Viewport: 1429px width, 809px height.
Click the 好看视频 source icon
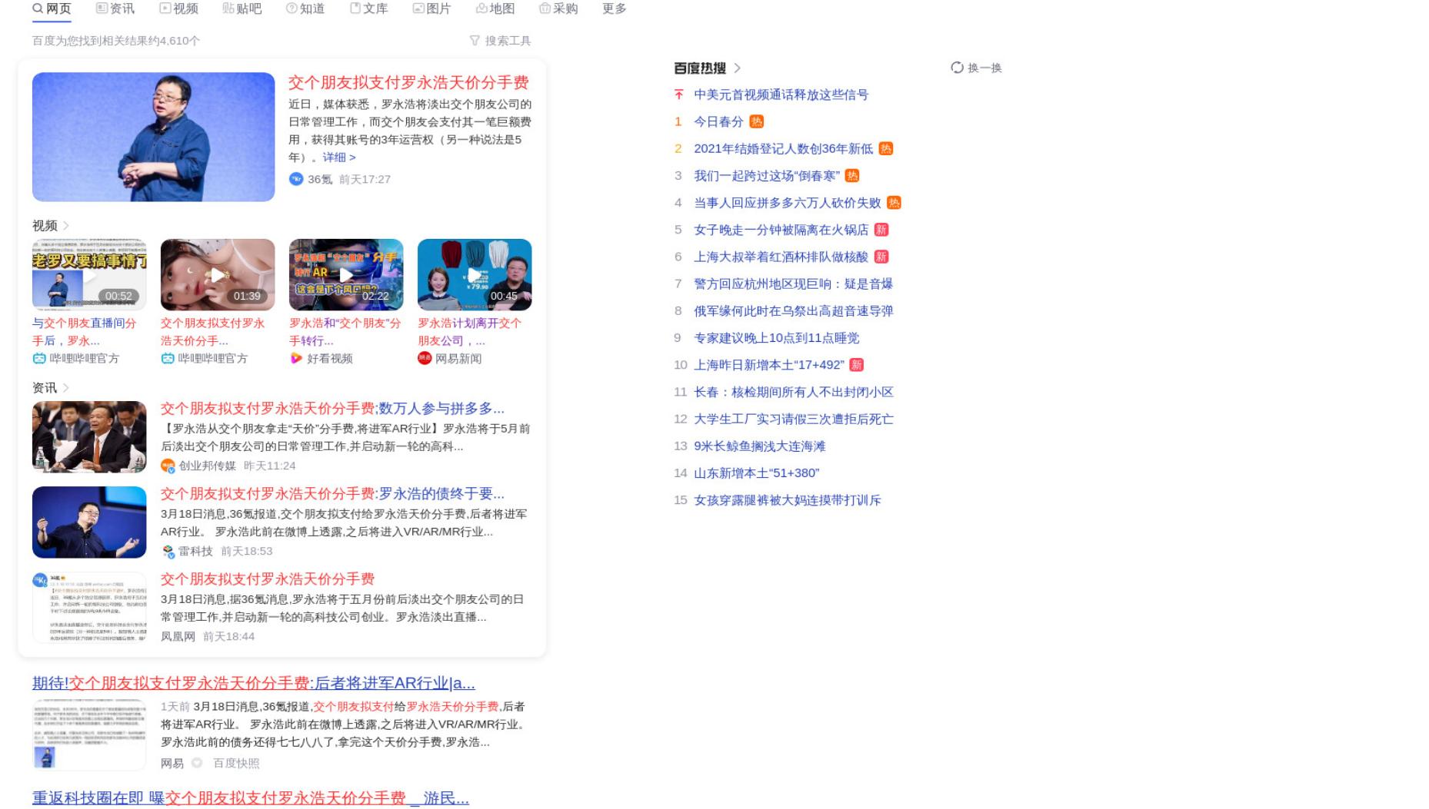296,359
